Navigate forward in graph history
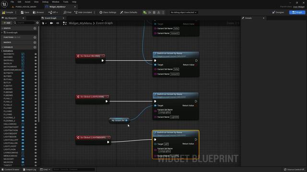Viewport: 307px width, 172px height. pyautogui.click(x=58, y=23)
